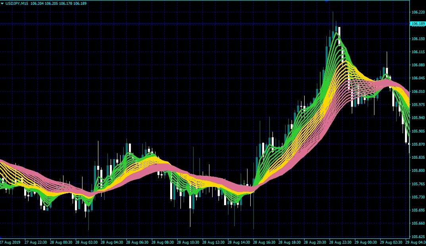Image resolution: width=426 pixels, height=246 pixels.
Task: Click the 28 Aug 16:30 time label
Action: pos(264,242)
